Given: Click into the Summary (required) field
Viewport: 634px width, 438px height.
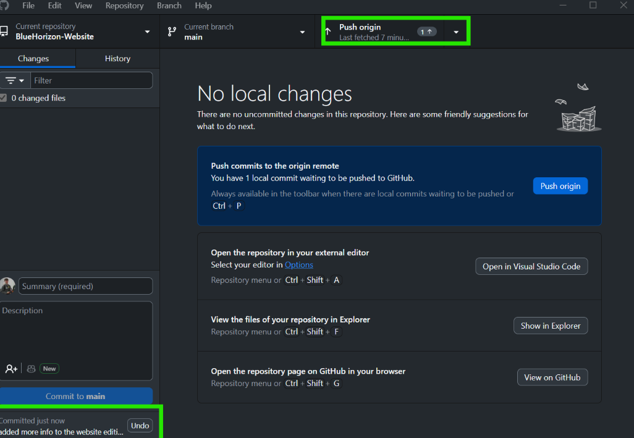Looking at the screenshot, I should [x=86, y=286].
